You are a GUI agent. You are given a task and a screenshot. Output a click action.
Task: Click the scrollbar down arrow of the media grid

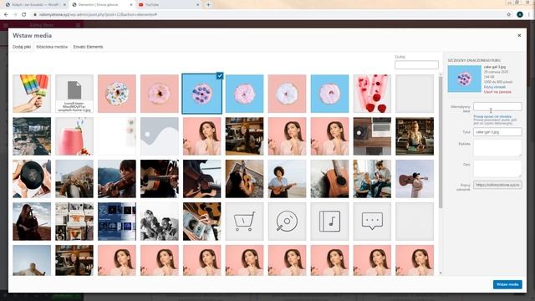[x=441, y=273]
